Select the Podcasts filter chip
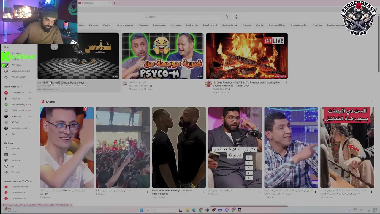The height and width of the screenshot is (214, 380). pyautogui.click(x=94, y=25)
